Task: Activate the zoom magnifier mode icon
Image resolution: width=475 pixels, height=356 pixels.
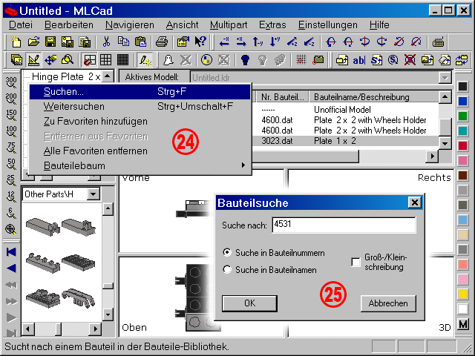Action: pos(68,59)
